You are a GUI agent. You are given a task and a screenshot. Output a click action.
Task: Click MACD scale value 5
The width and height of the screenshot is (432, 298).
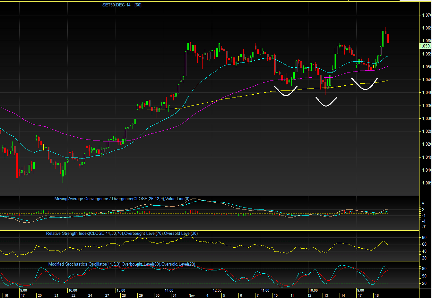click(x=423, y=204)
